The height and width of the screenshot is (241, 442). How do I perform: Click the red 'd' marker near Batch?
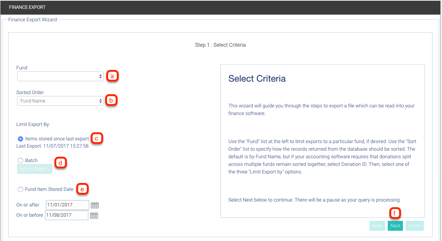[x=60, y=163]
